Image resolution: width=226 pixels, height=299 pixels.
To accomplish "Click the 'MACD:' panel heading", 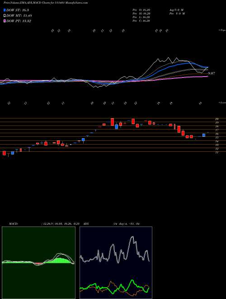I will click(x=14, y=223).
